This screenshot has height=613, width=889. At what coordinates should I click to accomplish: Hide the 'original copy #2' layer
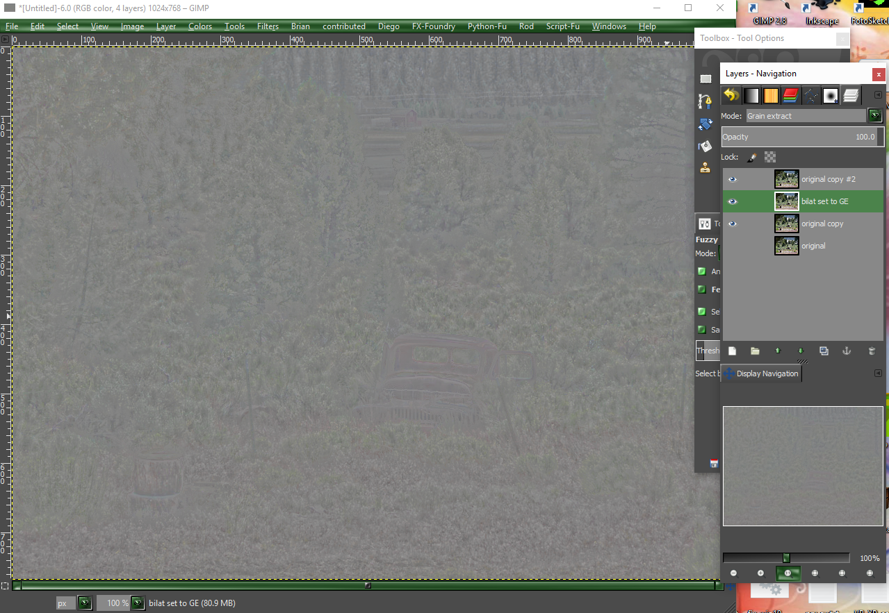pyautogui.click(x=732, y=179)
